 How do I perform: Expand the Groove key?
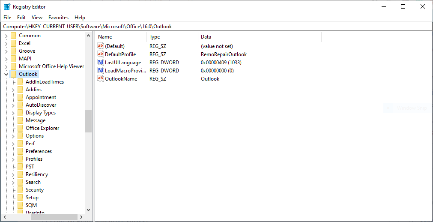click(6, 51)
